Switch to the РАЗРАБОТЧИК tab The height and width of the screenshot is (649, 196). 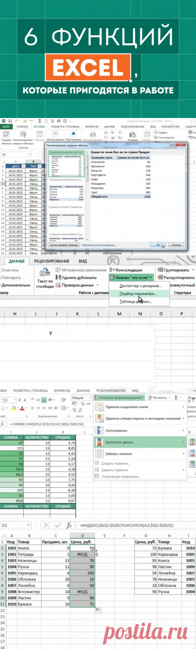coord(170,127)
